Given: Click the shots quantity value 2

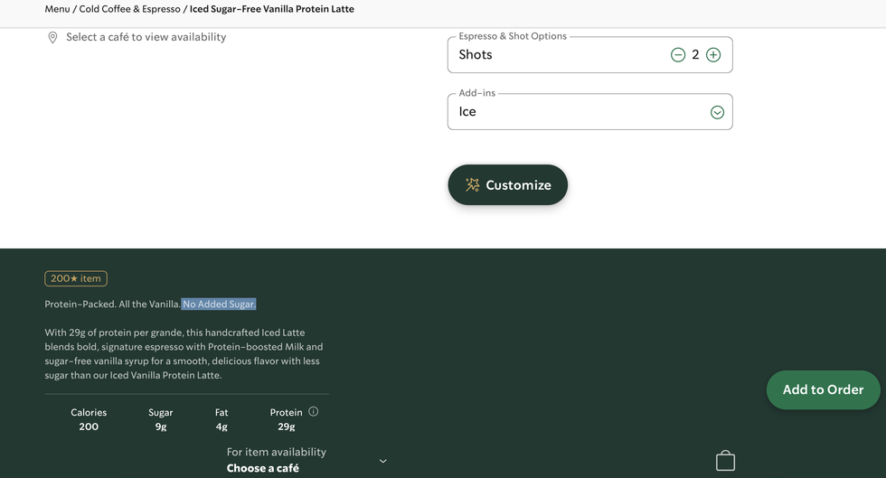Looking at the screenshot, I should point(695,55).
